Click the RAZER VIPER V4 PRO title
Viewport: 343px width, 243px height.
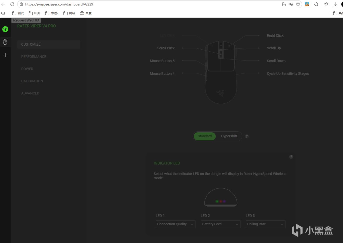point(36,26)
